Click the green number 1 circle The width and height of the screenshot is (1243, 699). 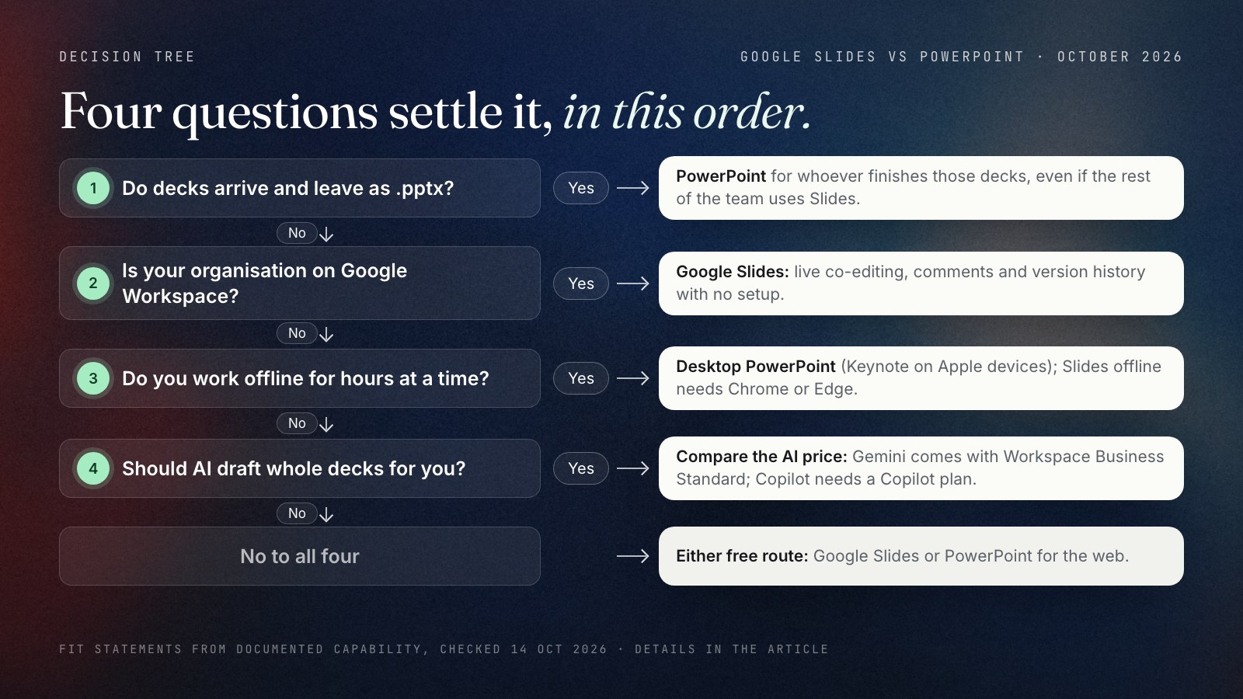coord(93,188)
